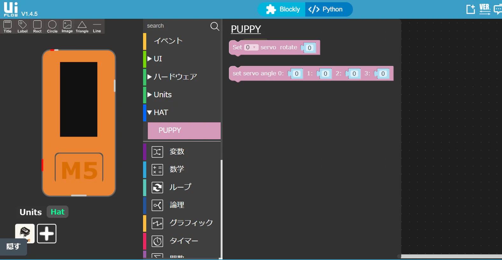Select the Hat tab below device
Image resolution: width=502 pixels, height=260 pixels.
[x=58, y=212]
